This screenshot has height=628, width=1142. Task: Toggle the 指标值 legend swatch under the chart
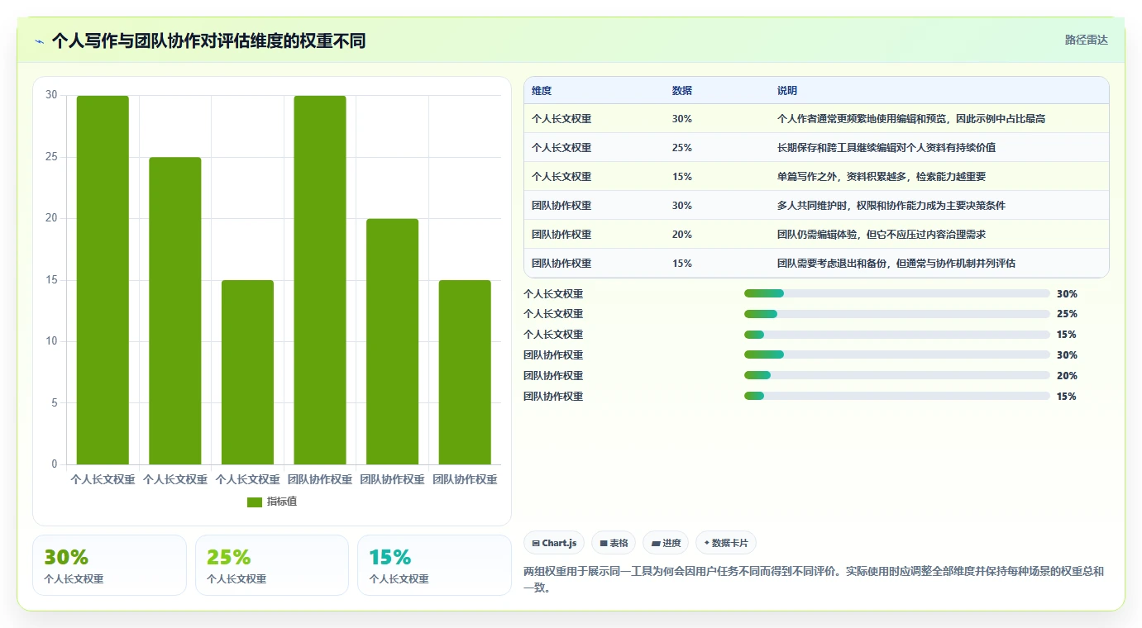[x=255, y=502]
